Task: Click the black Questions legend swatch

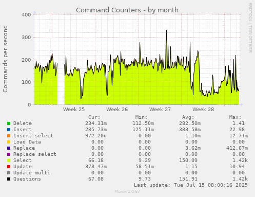Action: (x=9, y=179)
